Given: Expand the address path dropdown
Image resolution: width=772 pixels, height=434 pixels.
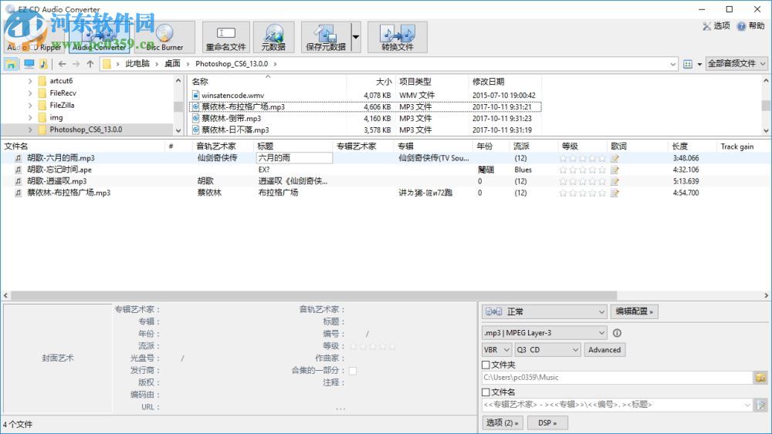Looking at the screenshot, I should point(673,65).
